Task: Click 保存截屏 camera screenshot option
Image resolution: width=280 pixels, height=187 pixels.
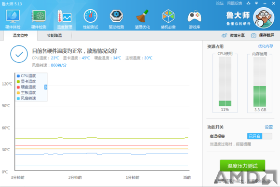Action: [x=263, y=35]
